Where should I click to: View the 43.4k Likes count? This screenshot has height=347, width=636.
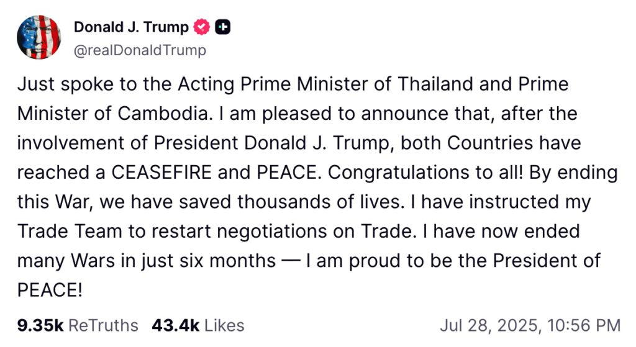coord(174,325)
